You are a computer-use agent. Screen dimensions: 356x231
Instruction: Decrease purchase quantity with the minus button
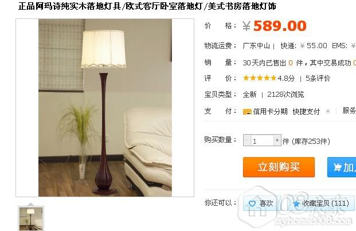[x=247, y=140]
